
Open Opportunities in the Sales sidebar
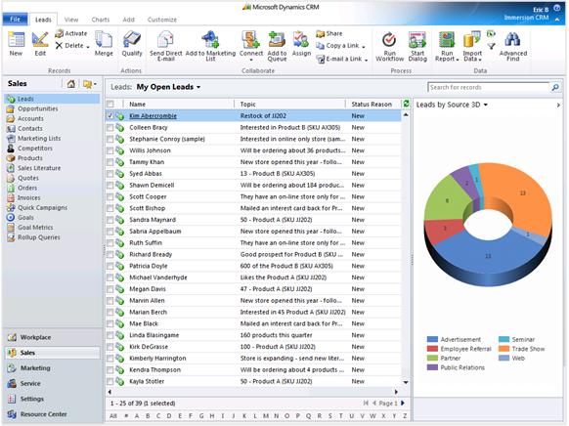tap(38, 108)
